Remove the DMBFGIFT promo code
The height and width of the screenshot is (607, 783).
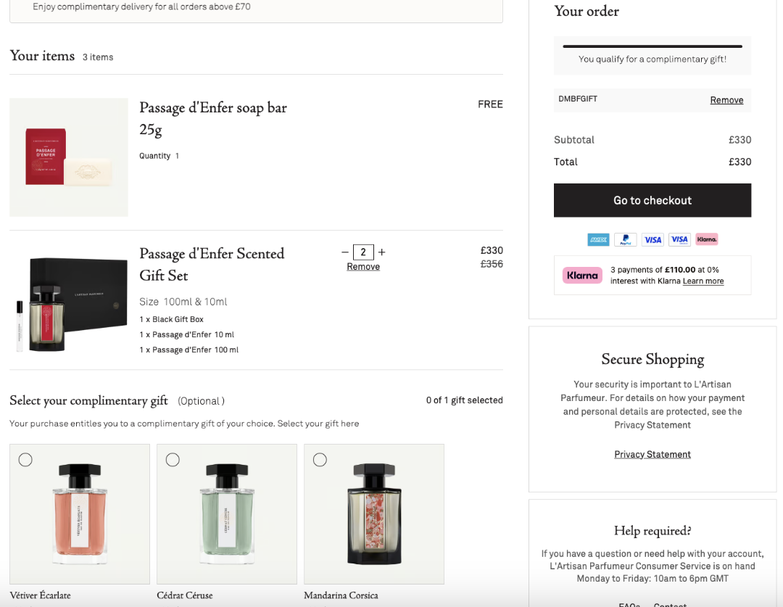pyautogui.click(x=726, y=100)
